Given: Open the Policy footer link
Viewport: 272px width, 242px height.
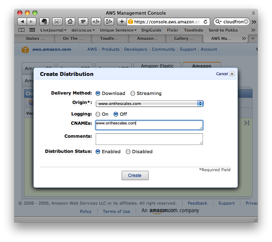Looking at the screenshot, I should pyautogui.click(x=86, y=211).
